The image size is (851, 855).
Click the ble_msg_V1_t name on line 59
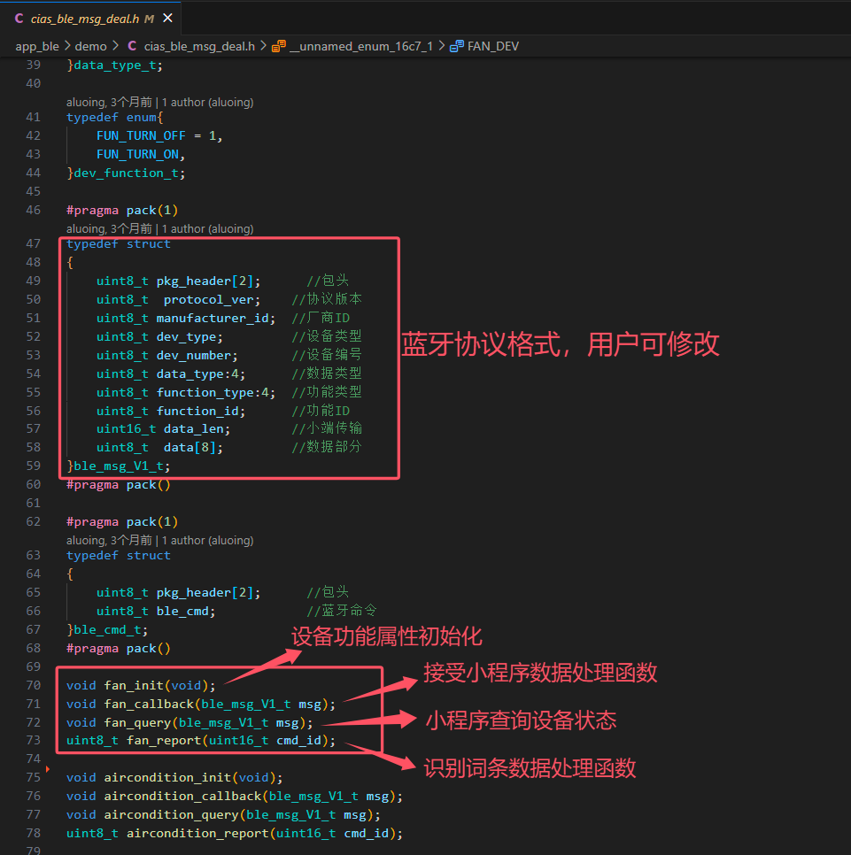click(x=119, y=466)
